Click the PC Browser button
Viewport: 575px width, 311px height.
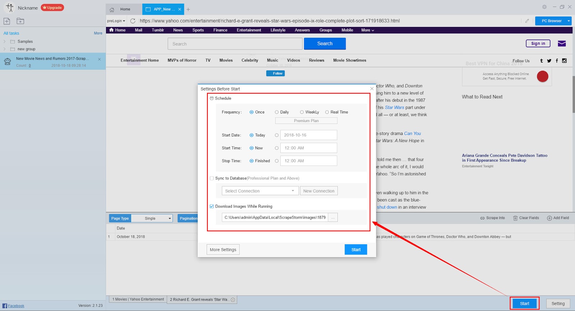(x=551, y=21)
